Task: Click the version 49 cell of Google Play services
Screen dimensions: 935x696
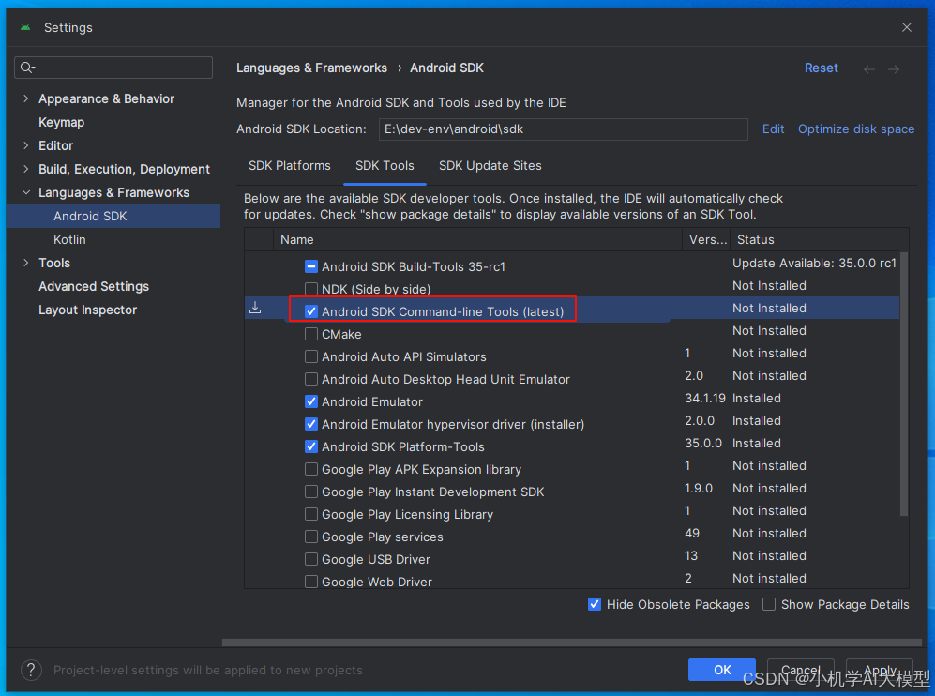Action: (692, 533)
